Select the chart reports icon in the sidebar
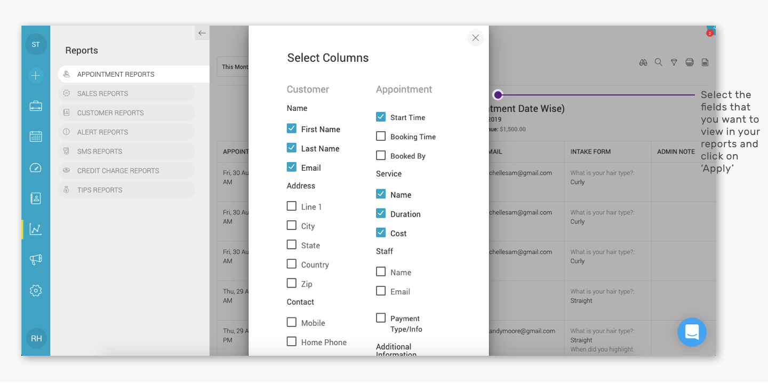 click(36, 229)
